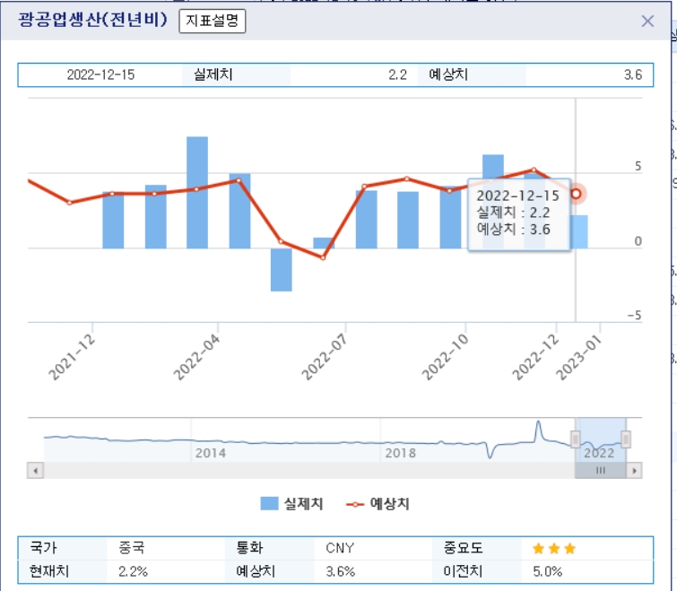The width and height of the screenshot is (677, 591).
Task: Click the highlighted 2022-12-15 forecast point
Action: (x=576, y=194)
